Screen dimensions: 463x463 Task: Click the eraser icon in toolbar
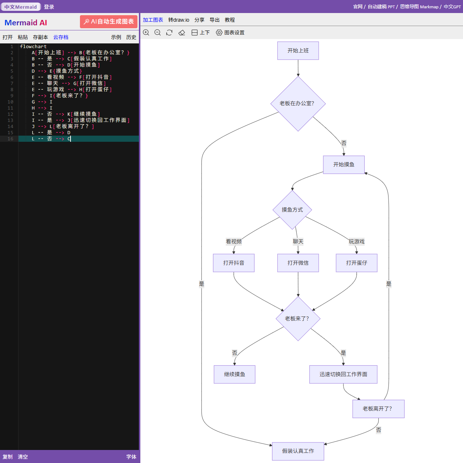pos(182,33)
